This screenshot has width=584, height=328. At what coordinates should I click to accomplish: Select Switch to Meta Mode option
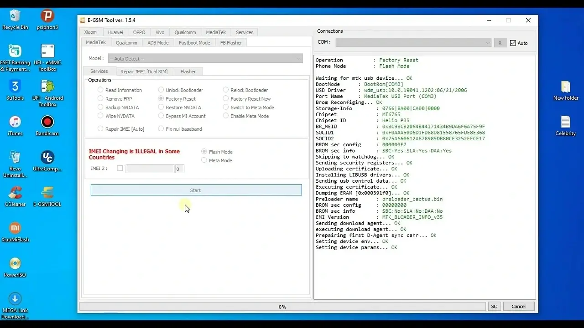click(248, 108)
